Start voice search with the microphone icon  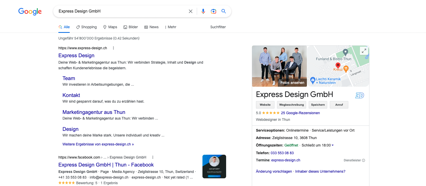pyautogui.click(x=203, y=11)
